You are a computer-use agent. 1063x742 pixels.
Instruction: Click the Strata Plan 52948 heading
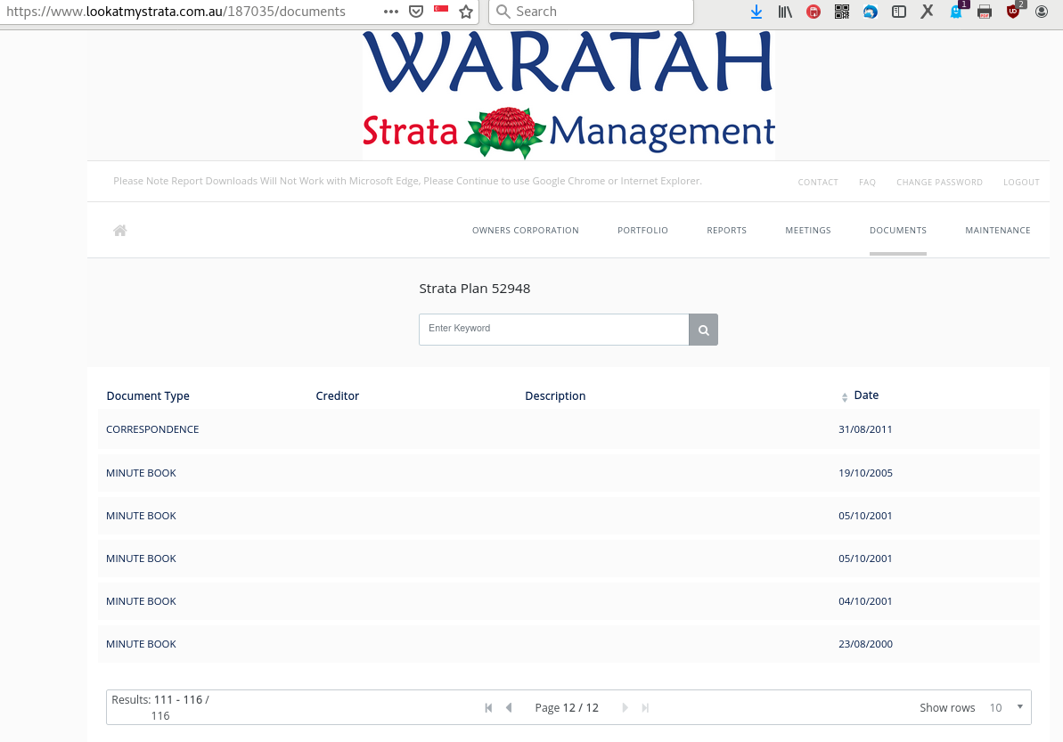tap(475, 289)
